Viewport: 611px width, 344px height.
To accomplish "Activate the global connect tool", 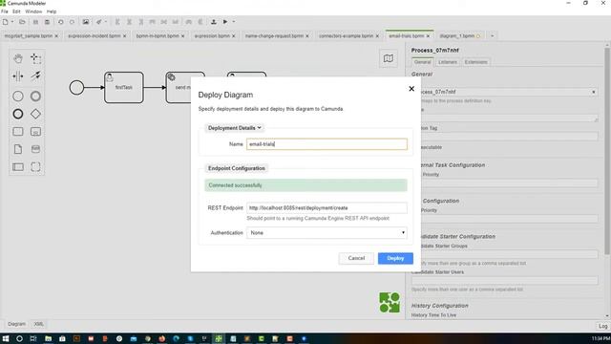I will [x=35, y=76].
